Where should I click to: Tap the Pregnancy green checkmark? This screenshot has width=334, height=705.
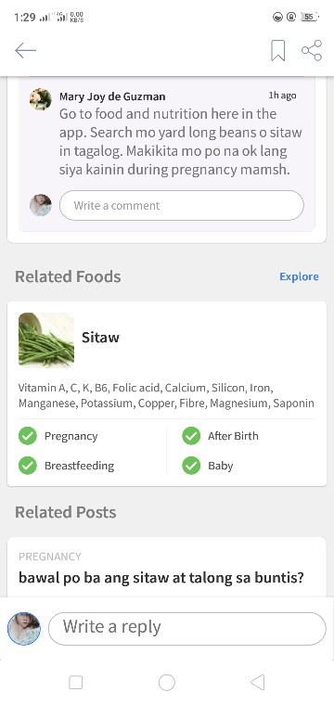click(x=28, y=436)
